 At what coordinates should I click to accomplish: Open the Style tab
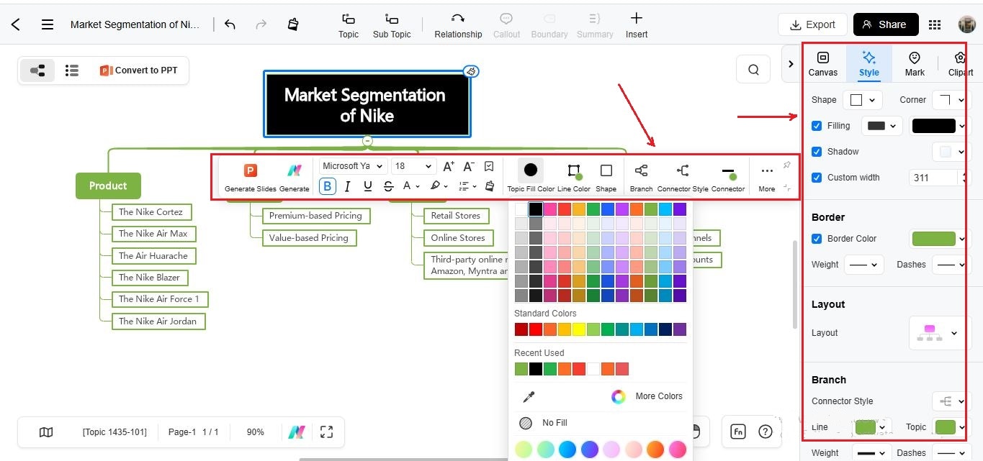pos(869,63)
